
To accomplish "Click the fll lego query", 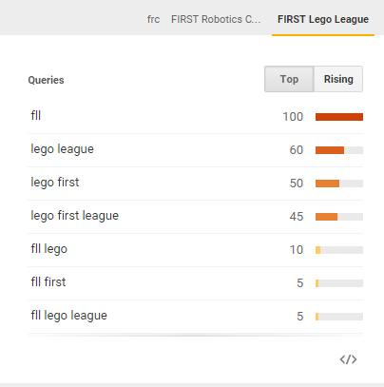I will tap(49, 249).
